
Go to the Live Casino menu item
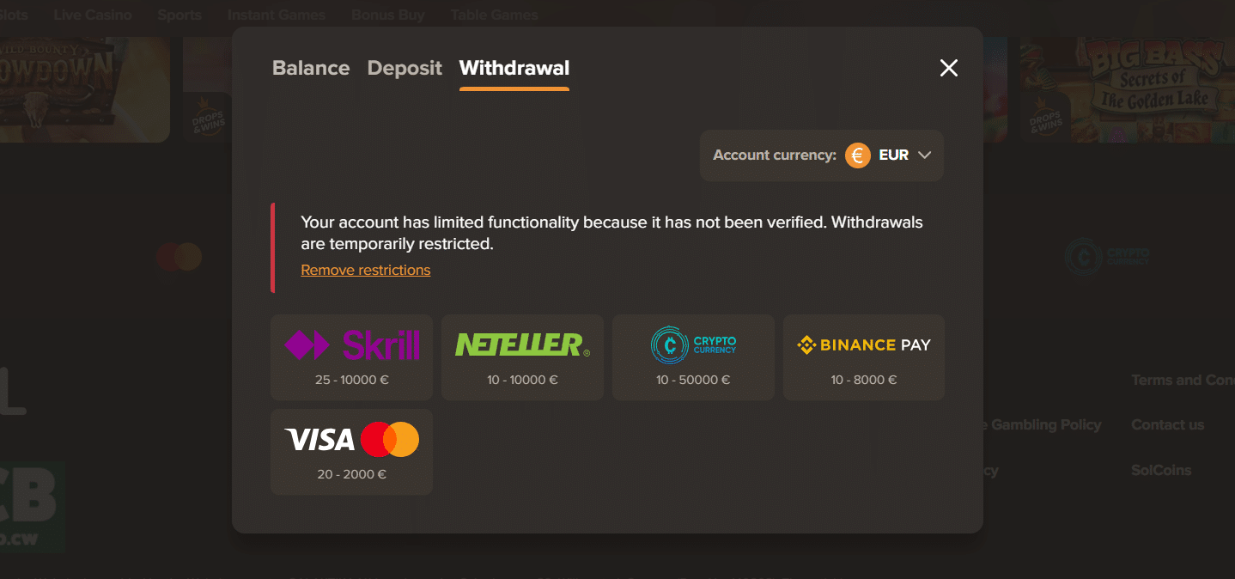click(x=92, y=14)
